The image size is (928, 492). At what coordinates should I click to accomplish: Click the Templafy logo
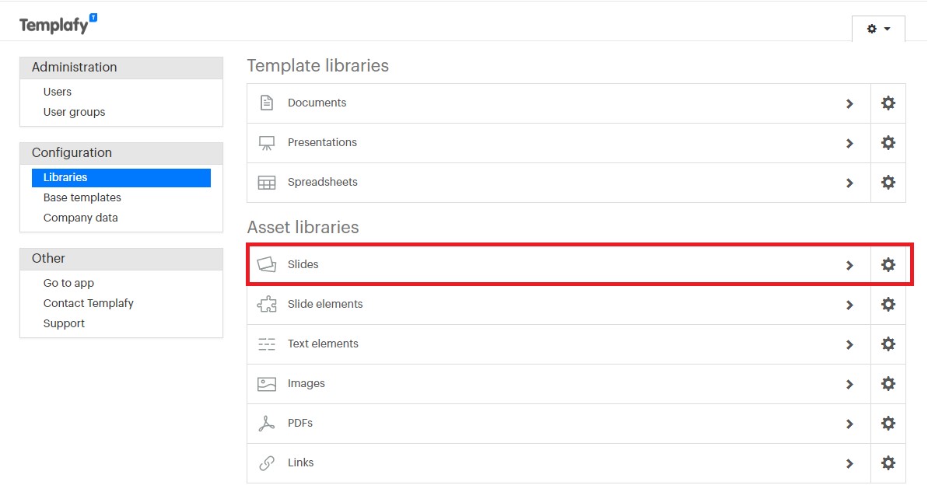tap(58, 23)
